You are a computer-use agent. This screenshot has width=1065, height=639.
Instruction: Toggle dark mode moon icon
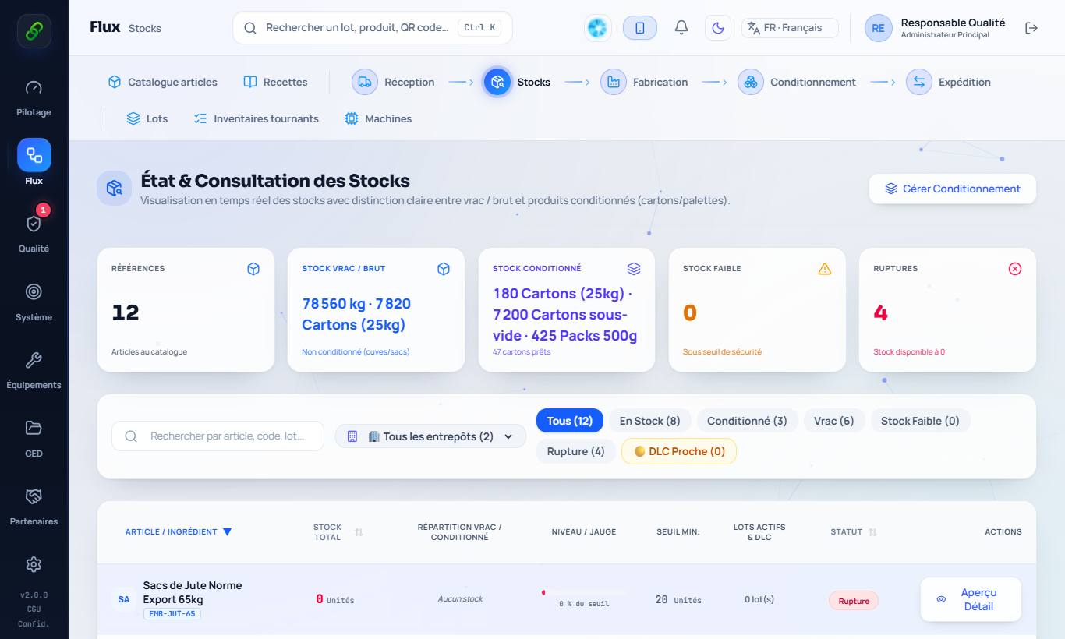click(x=718, y=28)
